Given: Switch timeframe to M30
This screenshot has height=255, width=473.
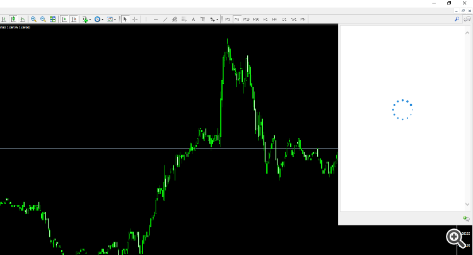Looking at the screenshot, I should [x=256, y=20].
